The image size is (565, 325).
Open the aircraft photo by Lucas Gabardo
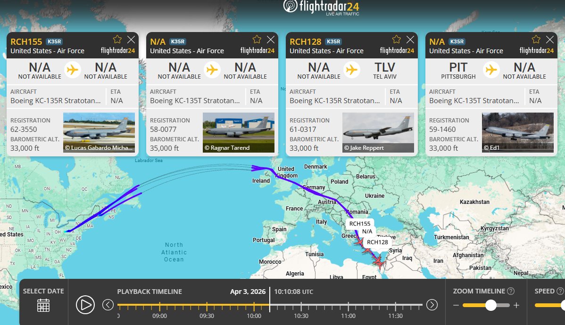click(99, 132)
